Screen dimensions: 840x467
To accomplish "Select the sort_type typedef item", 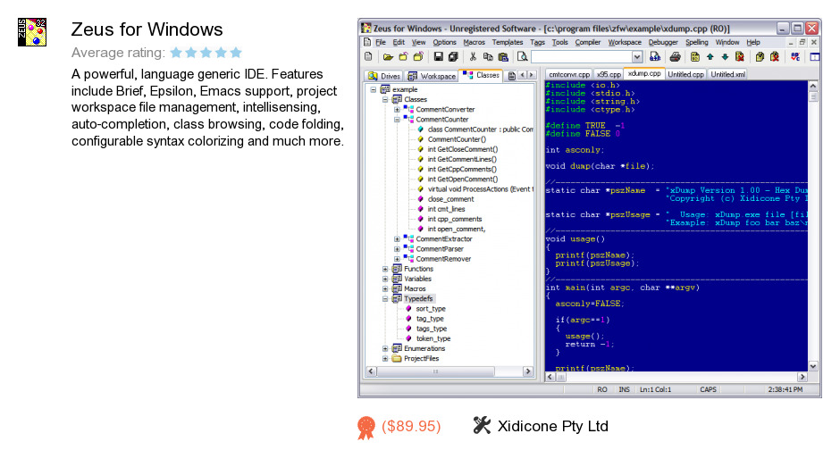I will click(x=431, y=309).
